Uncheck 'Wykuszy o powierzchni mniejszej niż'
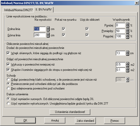The width and height of the screenshot is (140, 126). (8, 64)
